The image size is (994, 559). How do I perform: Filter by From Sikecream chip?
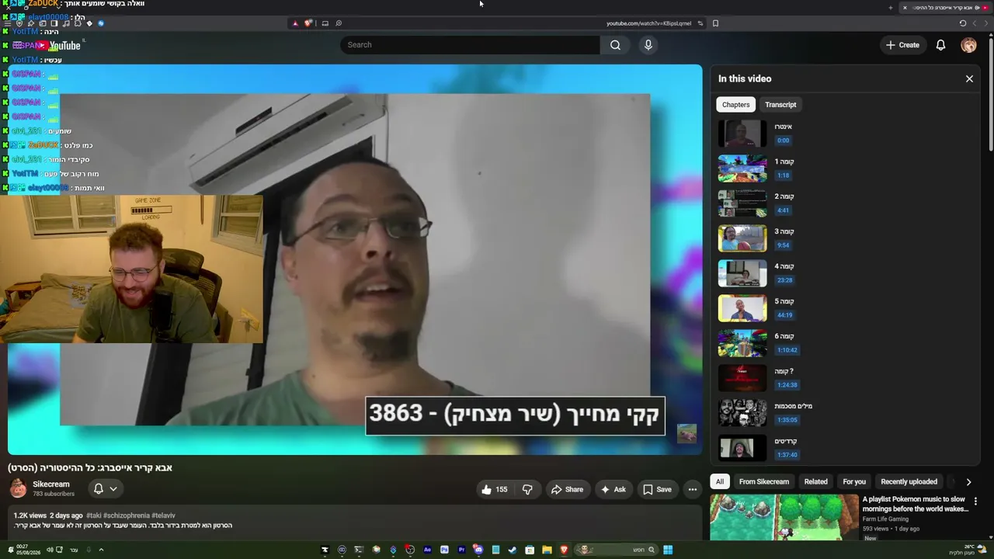(x=764, y=482)
